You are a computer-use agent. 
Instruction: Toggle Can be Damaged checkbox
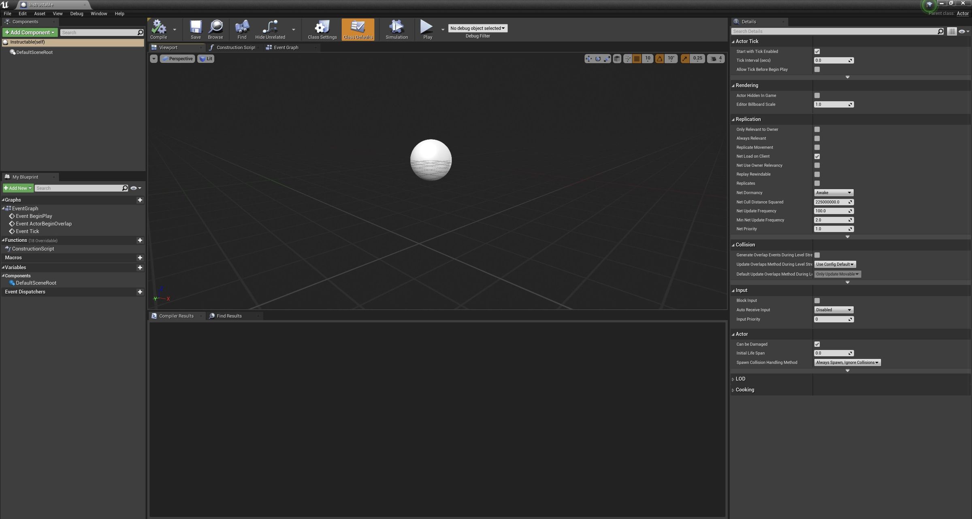pyautogui.click(x=817, y=344)
